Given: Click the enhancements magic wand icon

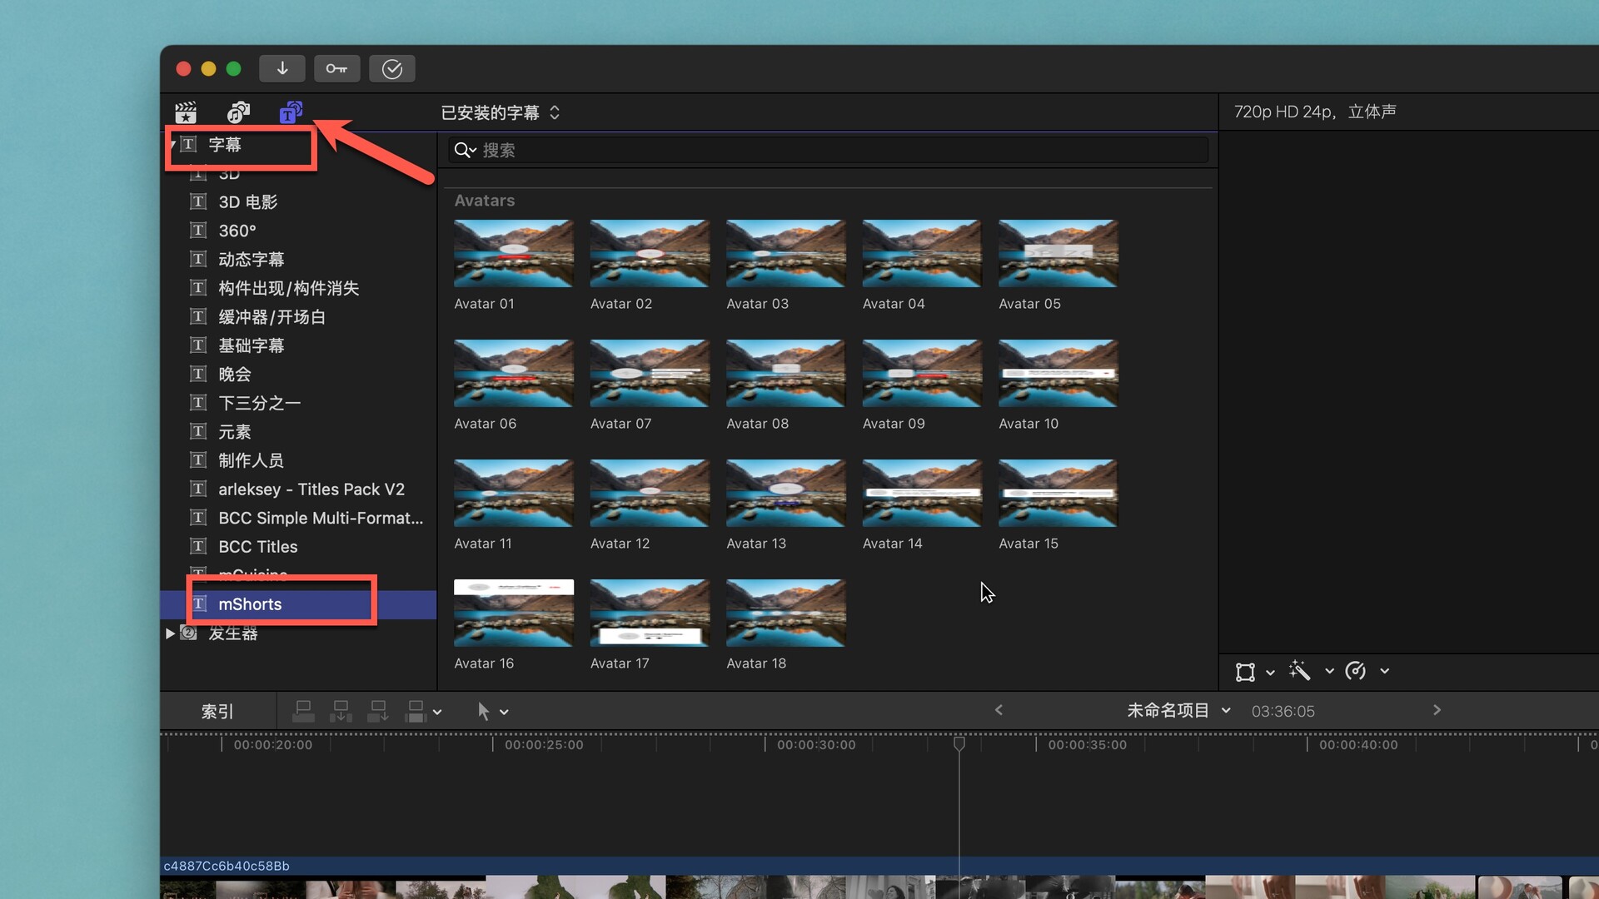Looking at the screenshot, I should point(1299,671).
